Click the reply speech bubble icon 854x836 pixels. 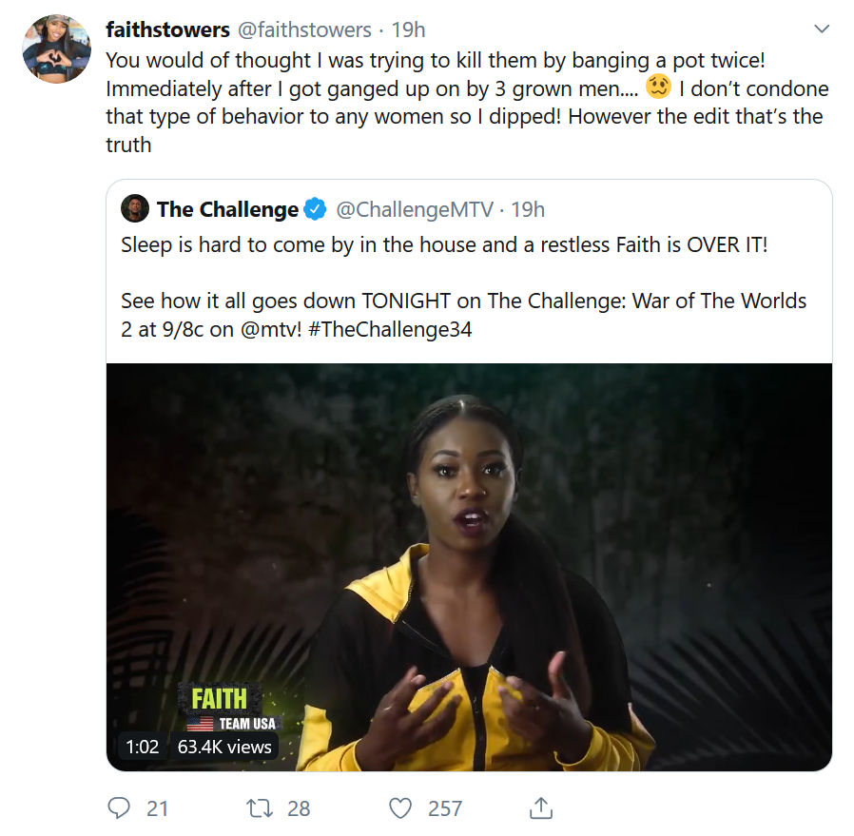click(119, 808)
